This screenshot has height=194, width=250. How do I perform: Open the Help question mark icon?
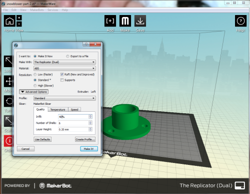click(240, 21)
